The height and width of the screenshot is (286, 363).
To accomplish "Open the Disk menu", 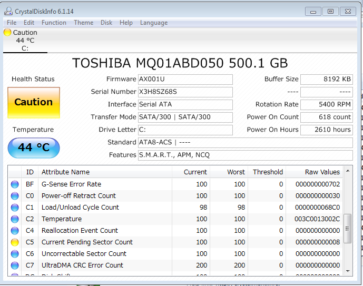I will pyautogui.click(x=106, y=23).
